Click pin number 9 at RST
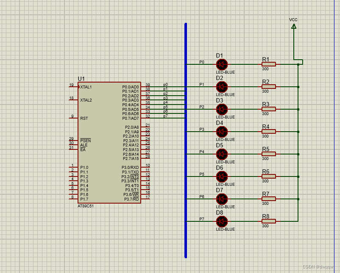Screen dimensions: 340x273 (72, 116)
